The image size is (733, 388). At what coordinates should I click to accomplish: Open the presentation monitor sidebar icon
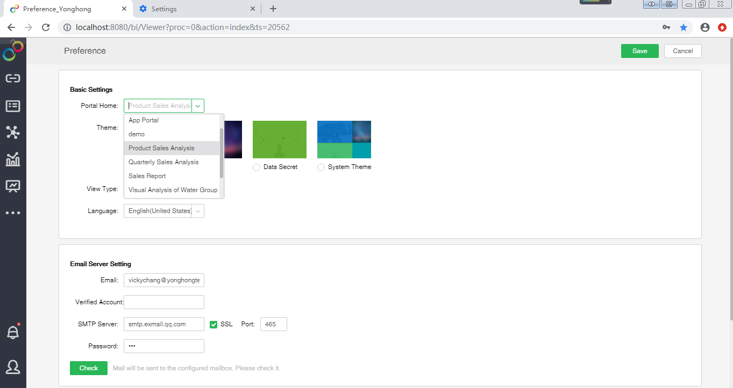coord(13,186)
